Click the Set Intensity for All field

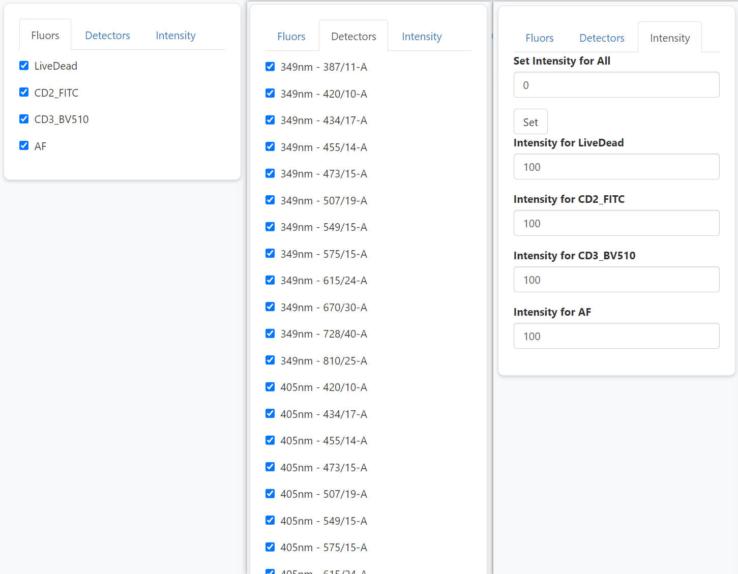coord(616,85)
